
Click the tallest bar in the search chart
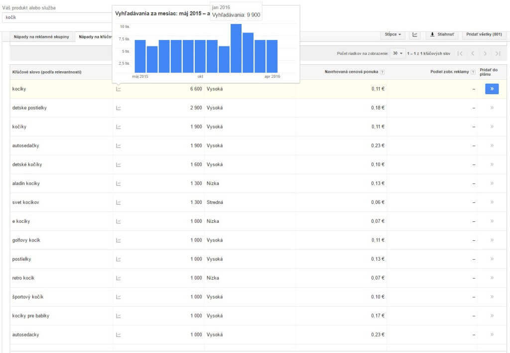[236, 48]
